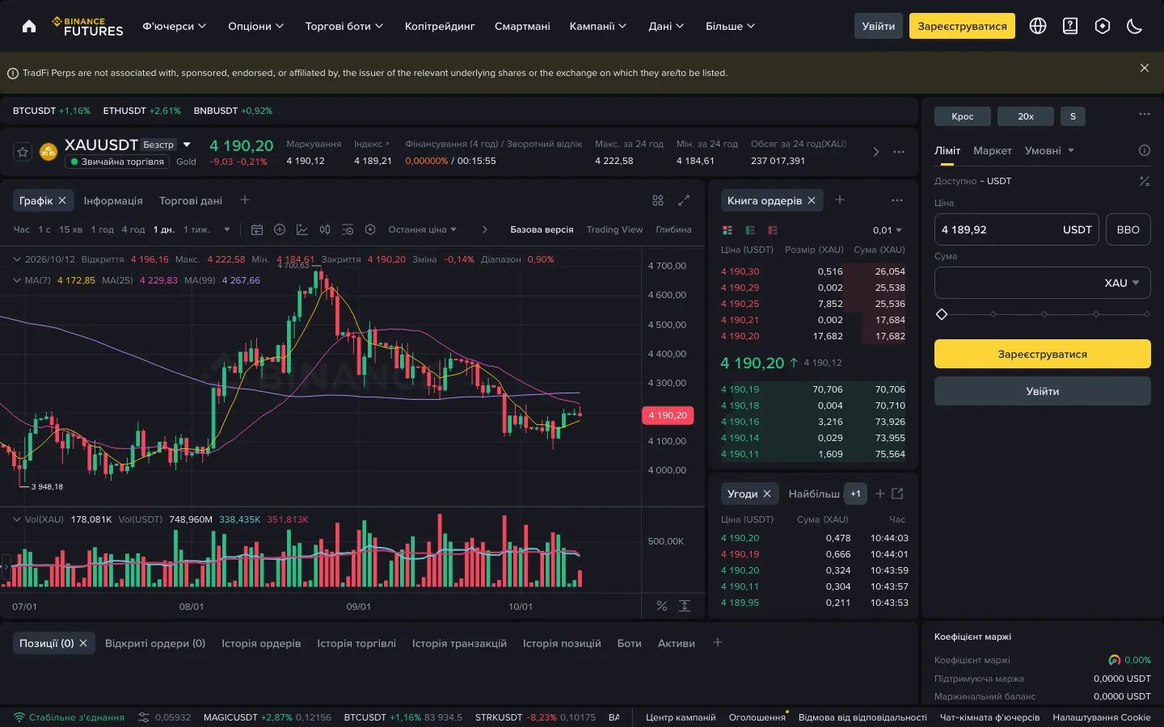Open the chart layout grid icon
This screenshot has width=1164, height=727.
coord(658,200)
